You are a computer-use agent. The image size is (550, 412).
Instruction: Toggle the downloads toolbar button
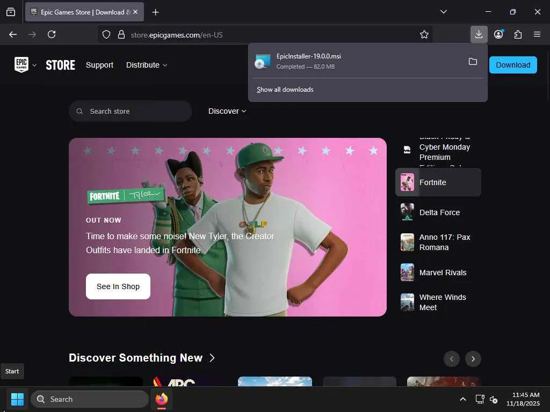coord(479,34)
